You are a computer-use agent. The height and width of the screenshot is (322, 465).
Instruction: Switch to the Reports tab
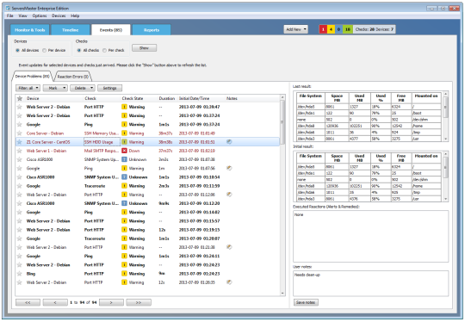pos(152,30)
